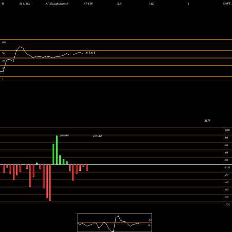Click the 100 label on RSI axis
The image size is (232, 232).
coord(4,42)
